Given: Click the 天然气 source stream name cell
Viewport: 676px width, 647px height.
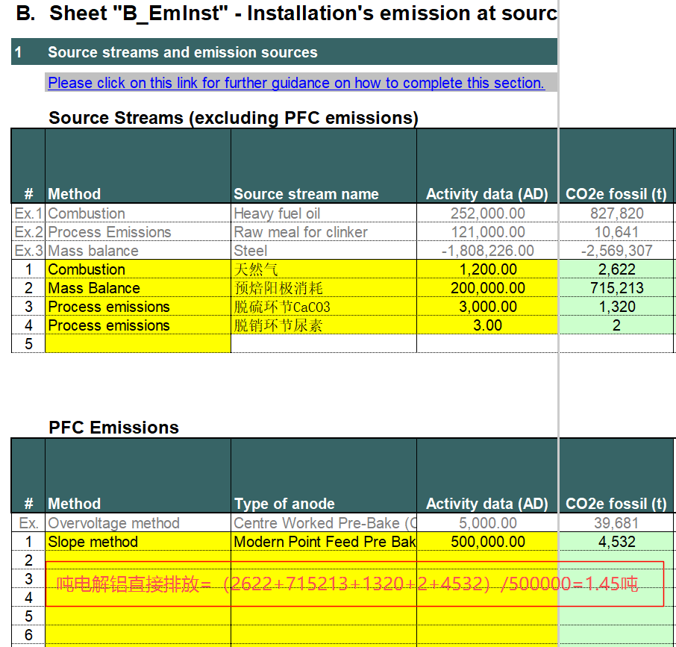Looking at the screenshot, I should pos(323,269).
